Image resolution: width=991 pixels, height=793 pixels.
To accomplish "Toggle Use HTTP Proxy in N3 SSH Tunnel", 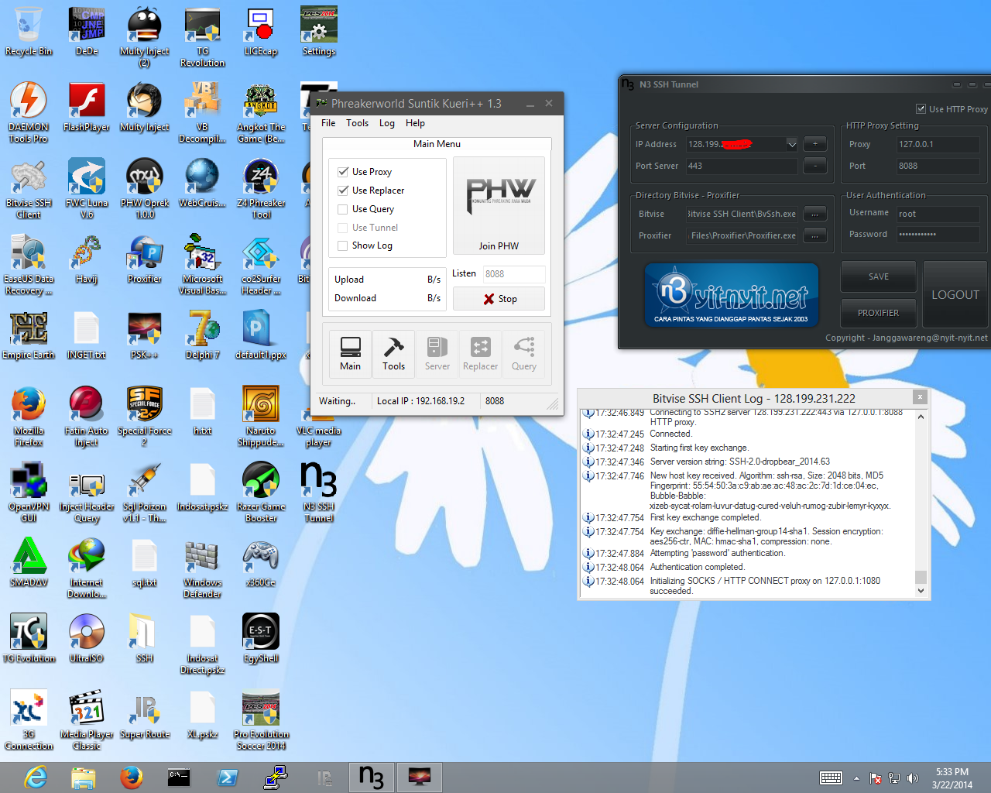I will tap(921, 109).
